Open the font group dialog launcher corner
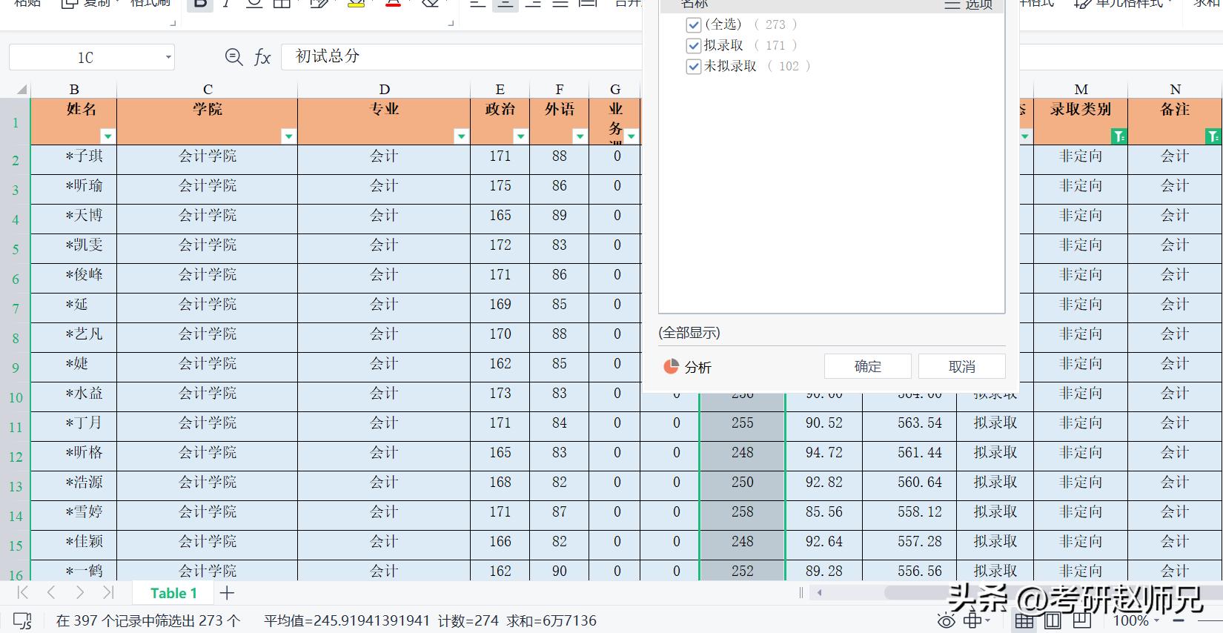Image resolution: width=1223 pixels, height=633 pixels. click(451, 24)
